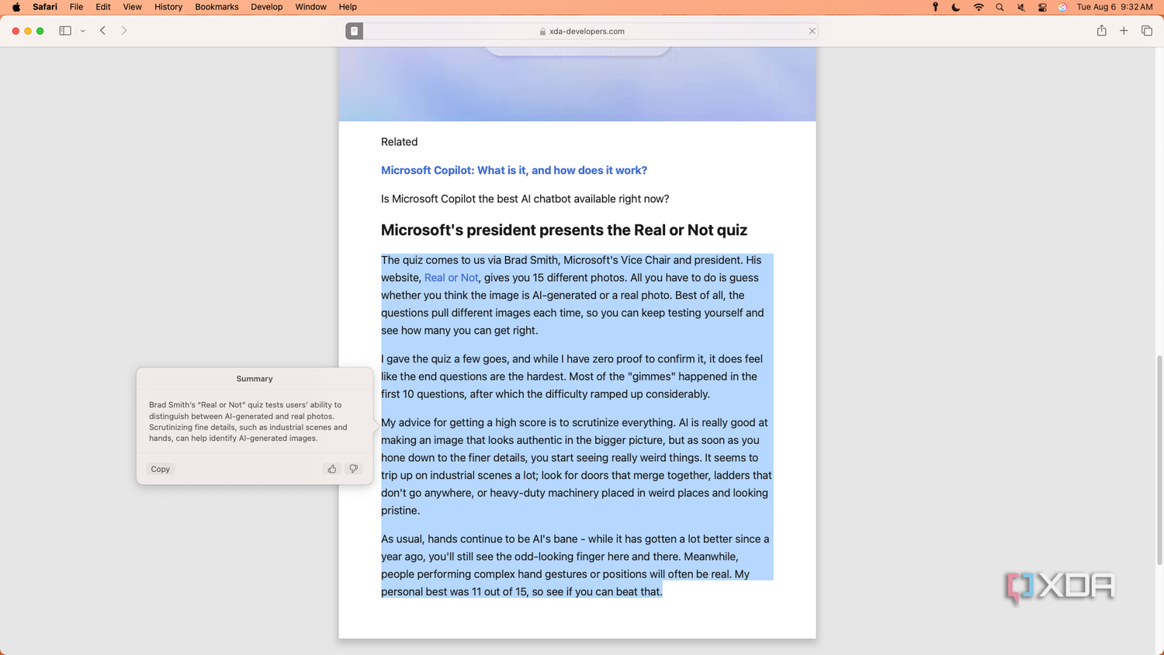Click the "Microsoft's president presents" heading
The width and height of the screenshot is (1164, 655).
click(x=564, y=230)
